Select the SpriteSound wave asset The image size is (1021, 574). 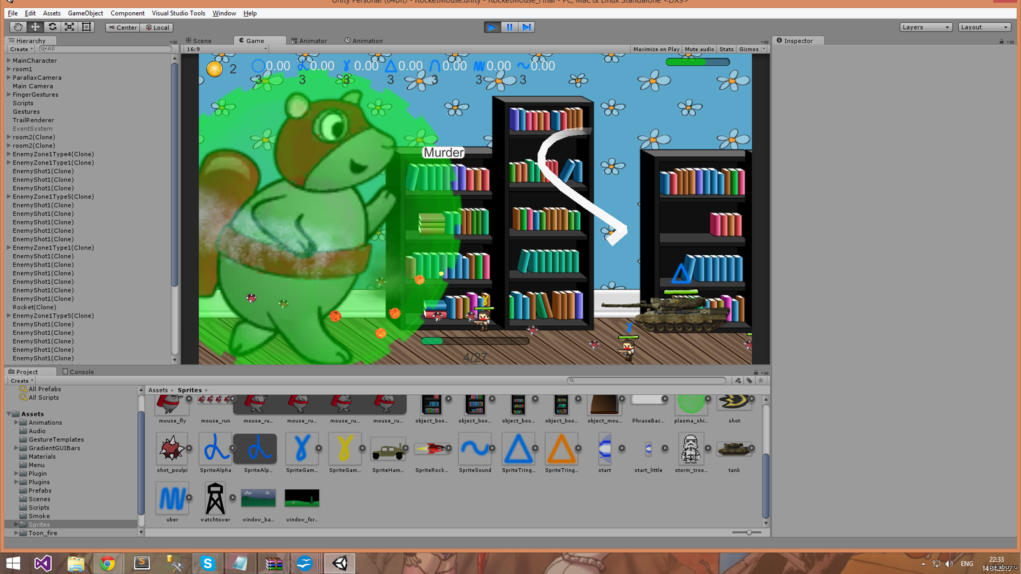[475, 453]
